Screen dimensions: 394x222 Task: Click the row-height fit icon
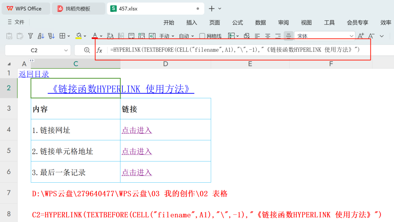click(131, 36)
